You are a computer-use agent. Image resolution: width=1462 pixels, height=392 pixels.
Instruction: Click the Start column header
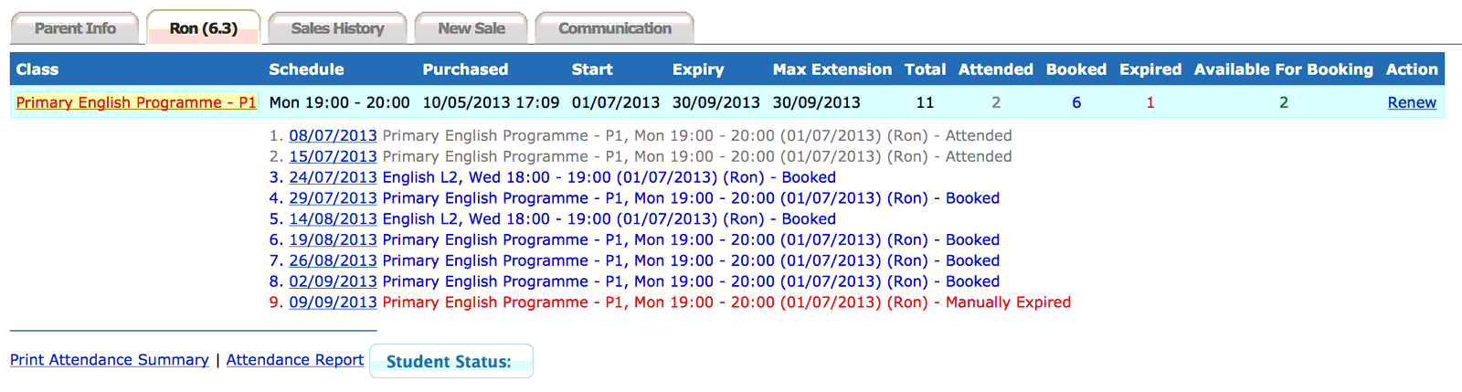[592, 69]
